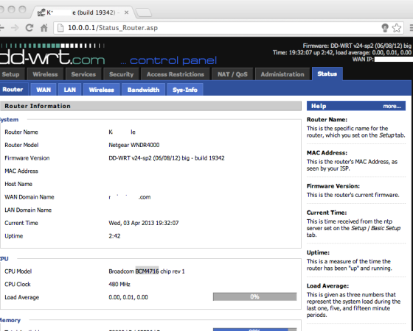Click the firmware version value with build 19342
The width and height of the screenshot is (413, 331).
(167, 158)
